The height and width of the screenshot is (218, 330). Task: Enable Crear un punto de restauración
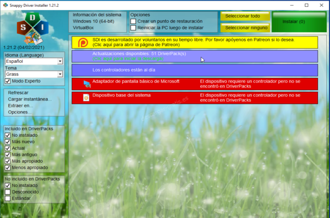(x=133, y=21)
